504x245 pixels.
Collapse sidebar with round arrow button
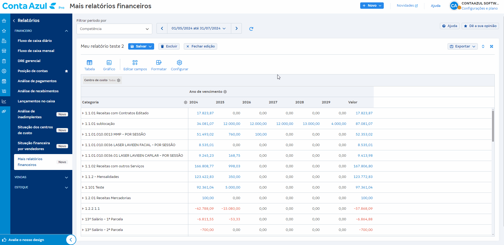tap(71, 240)
